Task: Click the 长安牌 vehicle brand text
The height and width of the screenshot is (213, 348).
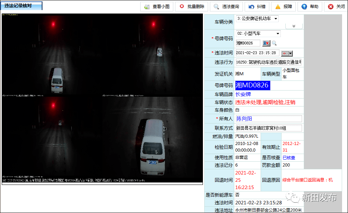Action: (x=243, y=94)
